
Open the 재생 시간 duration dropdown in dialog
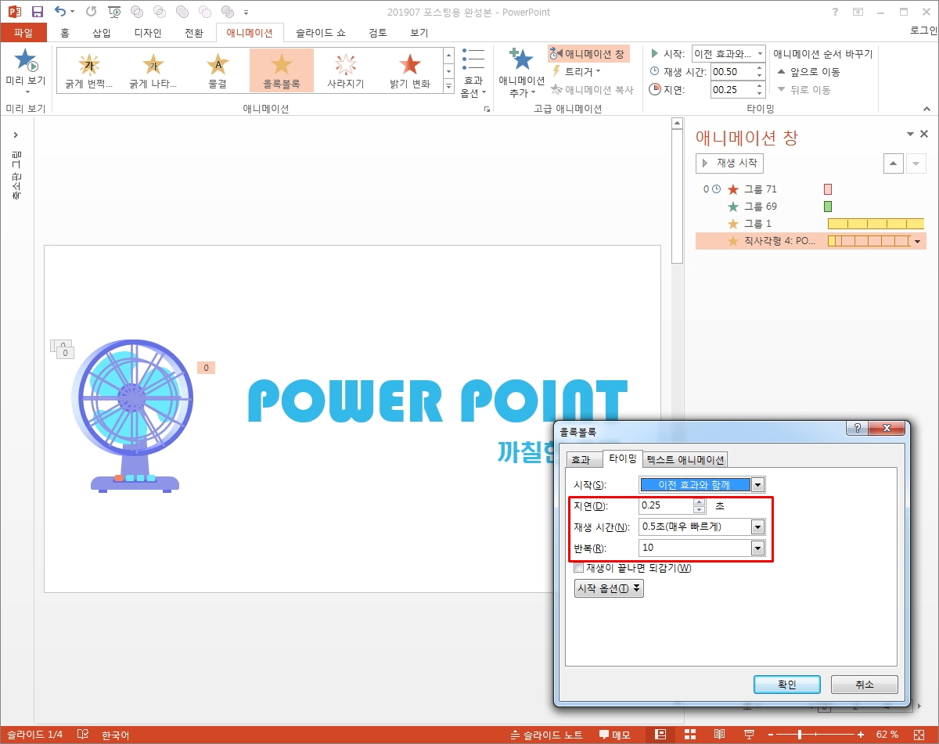757,527
